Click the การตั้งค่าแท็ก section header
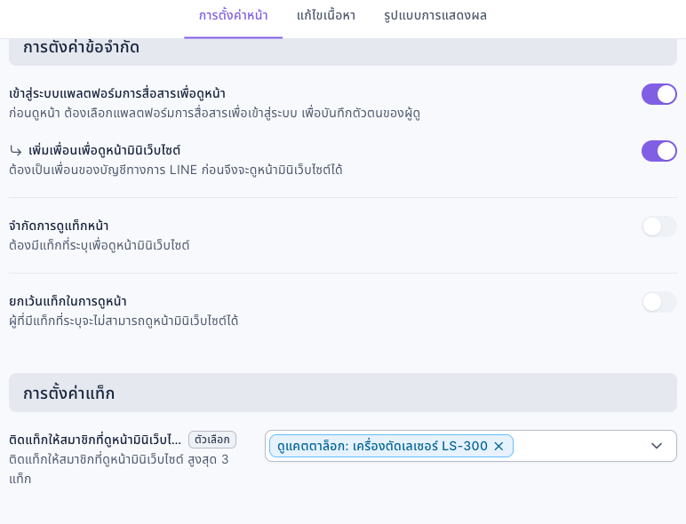 click(343, 393)
